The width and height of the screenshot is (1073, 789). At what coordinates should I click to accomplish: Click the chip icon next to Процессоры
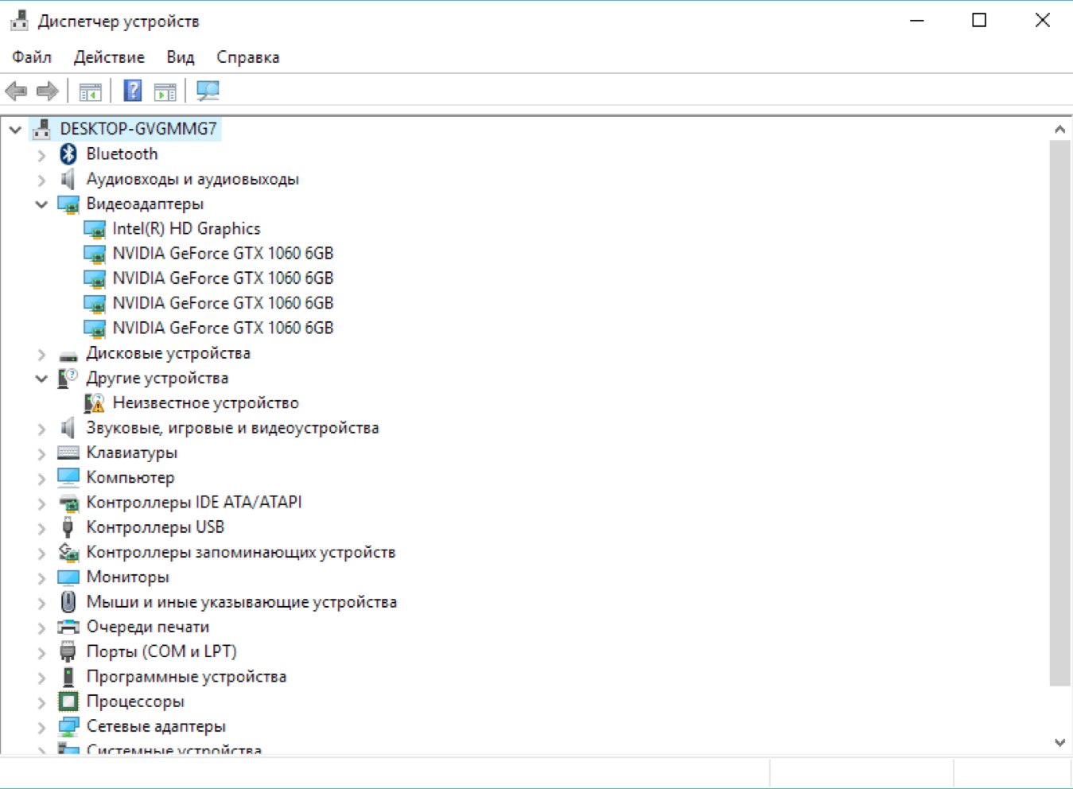(68, 702)
